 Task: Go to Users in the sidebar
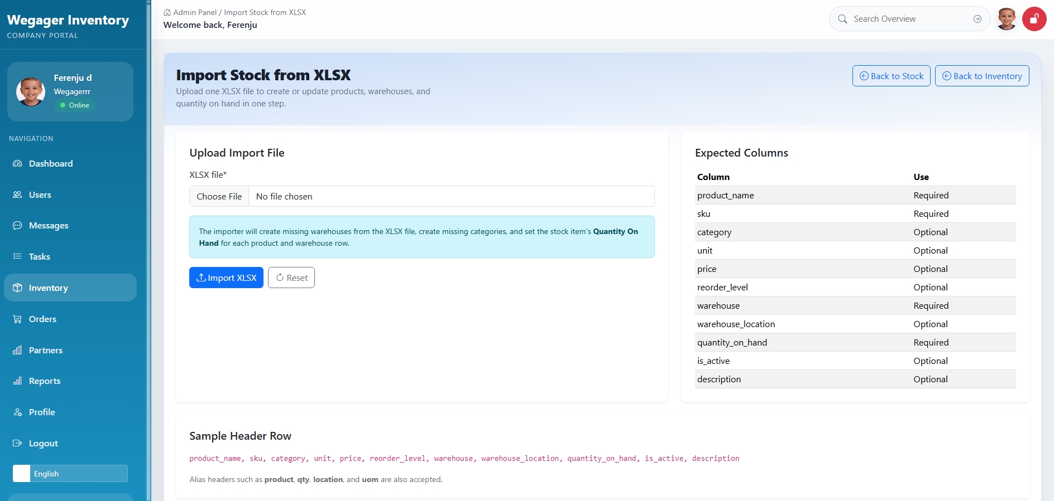coord(70,194)
